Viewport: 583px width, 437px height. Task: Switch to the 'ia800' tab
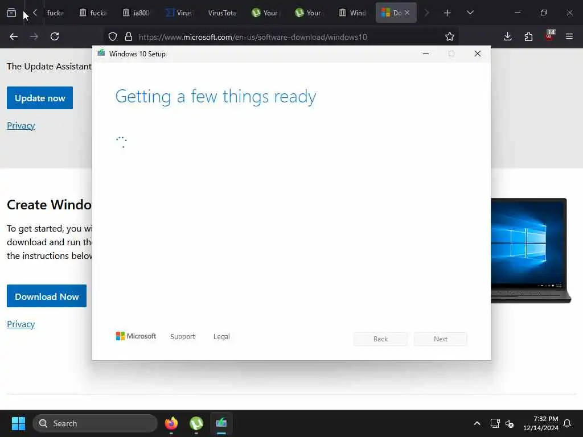(136, 13)
